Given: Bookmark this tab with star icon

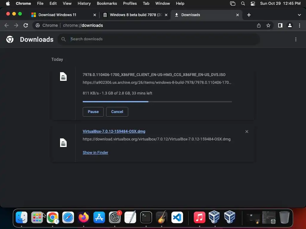Looking at the screenshot, I should pyautogui.click(x=268, y=25).
